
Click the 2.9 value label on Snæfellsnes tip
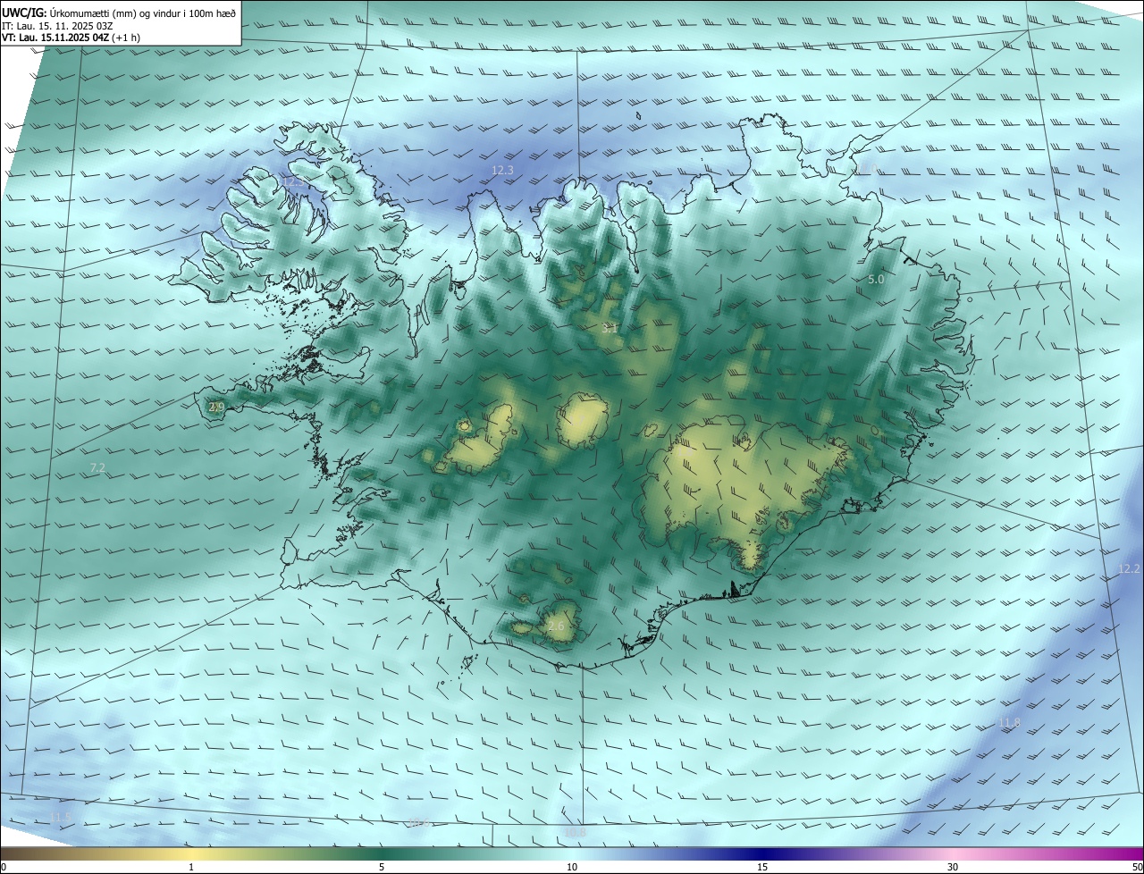[216, 407]
